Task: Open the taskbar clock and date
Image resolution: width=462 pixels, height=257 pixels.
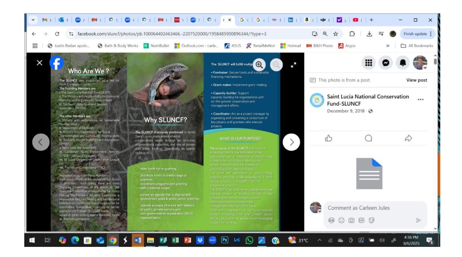Action: pyautogui.click(x=411, y=240)
